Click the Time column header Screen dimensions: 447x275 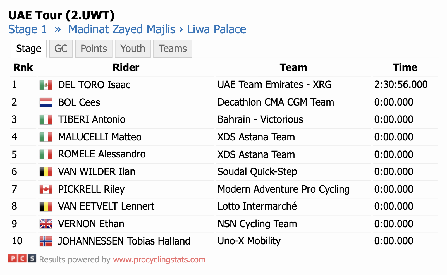click(x=405, y=68)
